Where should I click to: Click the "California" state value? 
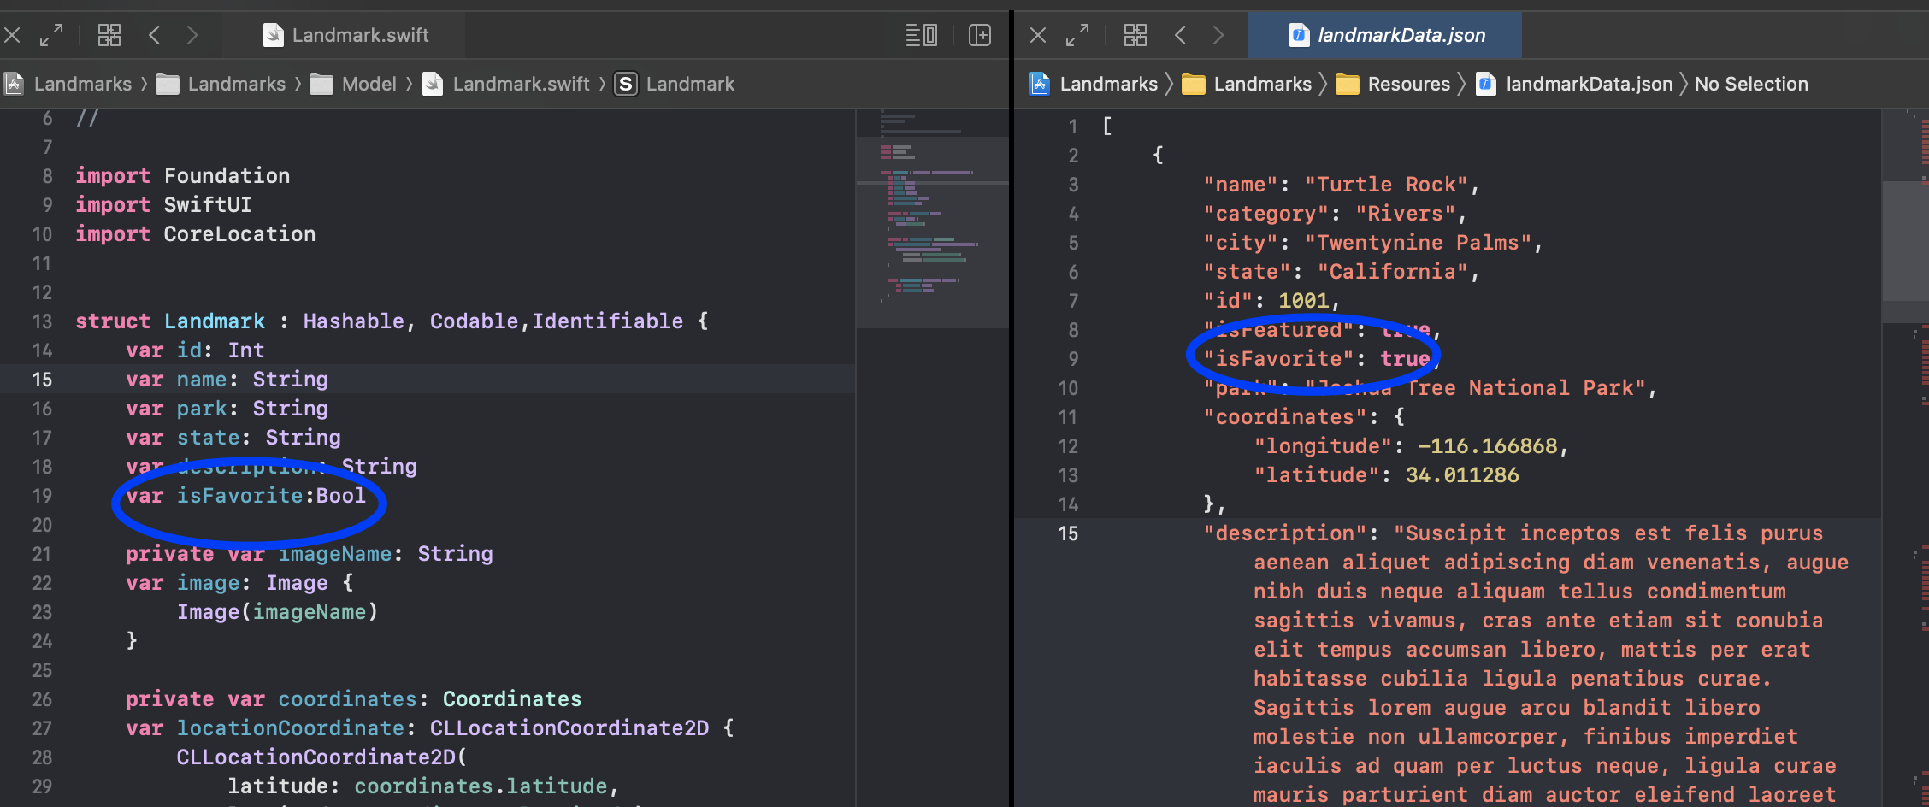(x=1393, y=272)
